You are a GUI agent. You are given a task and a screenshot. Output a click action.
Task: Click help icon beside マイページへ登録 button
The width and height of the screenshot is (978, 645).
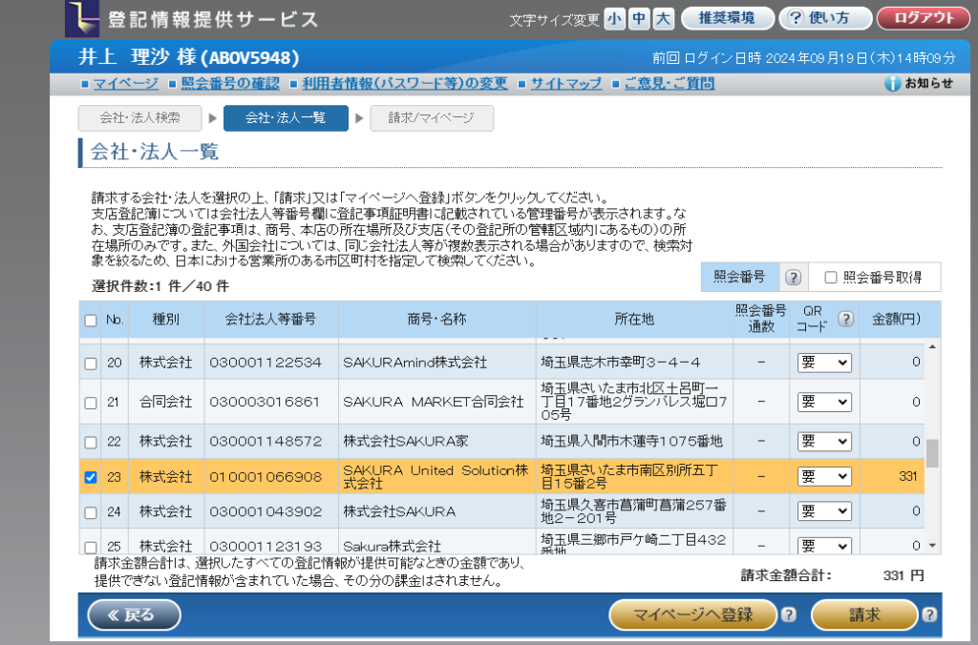click(x=788, y=615)
